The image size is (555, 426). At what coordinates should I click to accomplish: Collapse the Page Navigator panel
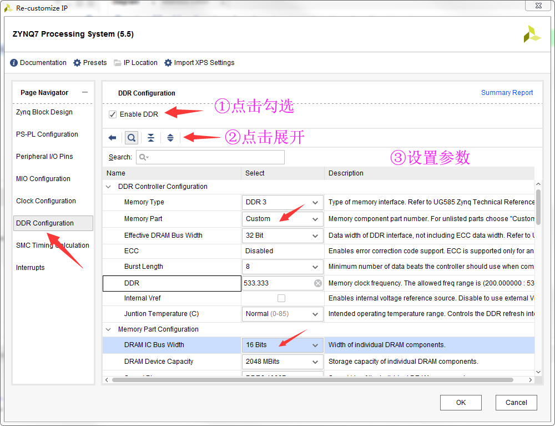tap(85, 92)
